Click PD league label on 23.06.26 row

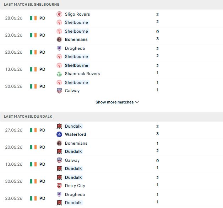point(42,35)
